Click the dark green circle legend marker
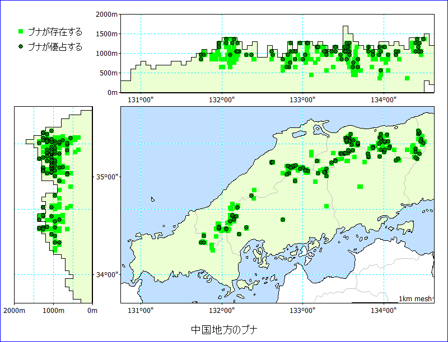 pos(21,47)
